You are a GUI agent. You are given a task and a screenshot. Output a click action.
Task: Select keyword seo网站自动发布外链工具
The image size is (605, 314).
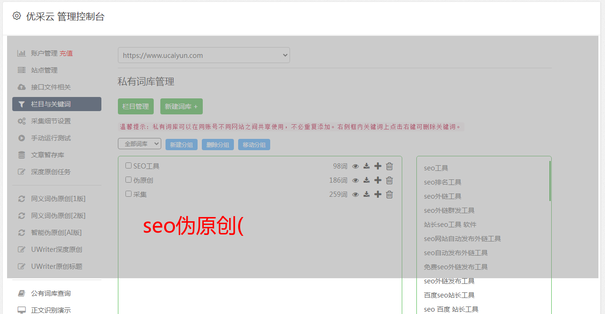tap(462, 239)
